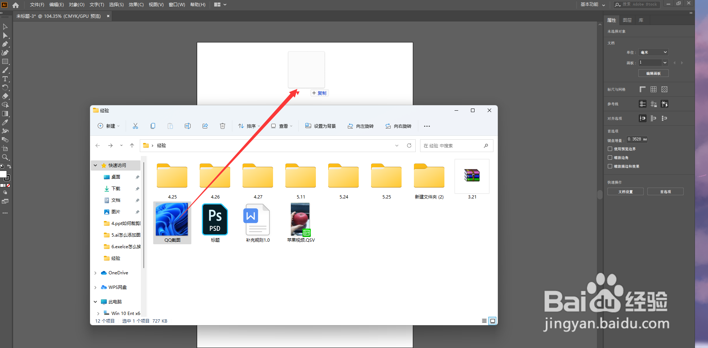Collapse the 快速访问 tree section
708x348 pixels.
click(95, 165)
